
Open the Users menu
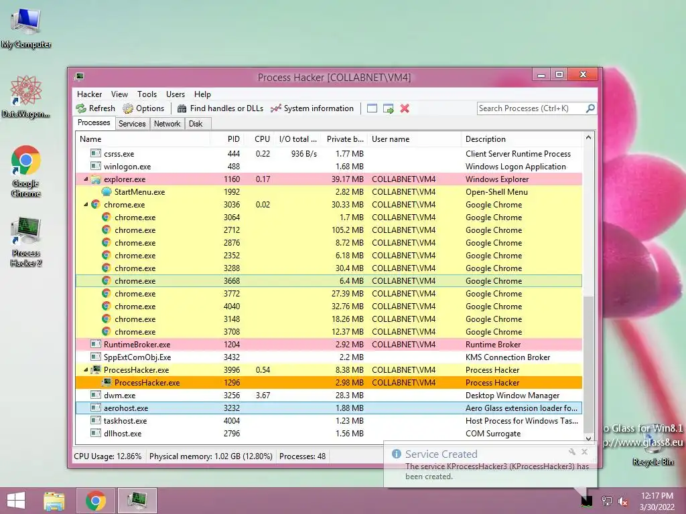[x=176, y=94]
